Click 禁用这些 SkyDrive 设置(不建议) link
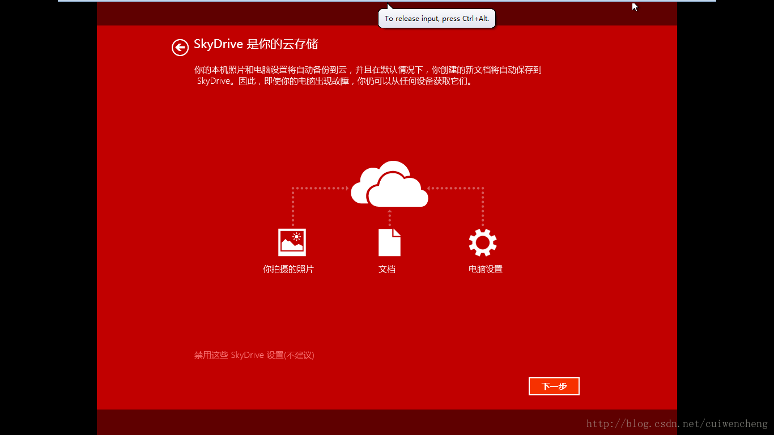Image resolution: width=774 pixels, height=435 pixels. (x=254, y=355)
